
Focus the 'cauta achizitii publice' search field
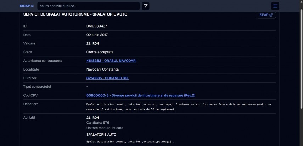[88, 6]
